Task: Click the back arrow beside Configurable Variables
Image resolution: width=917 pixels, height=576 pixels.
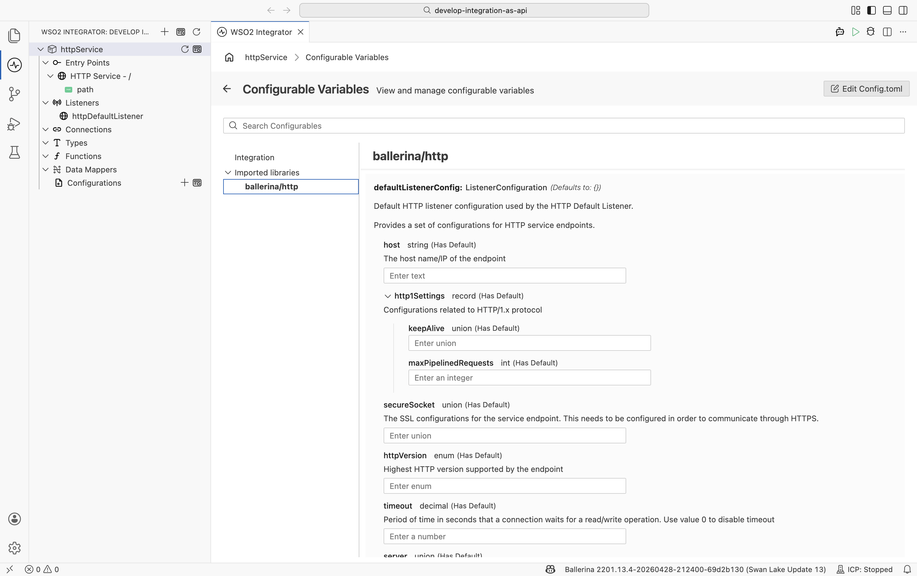Action: click(227, 89)
